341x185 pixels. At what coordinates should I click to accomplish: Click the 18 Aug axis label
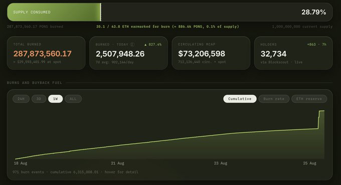(x=21, y=163)
